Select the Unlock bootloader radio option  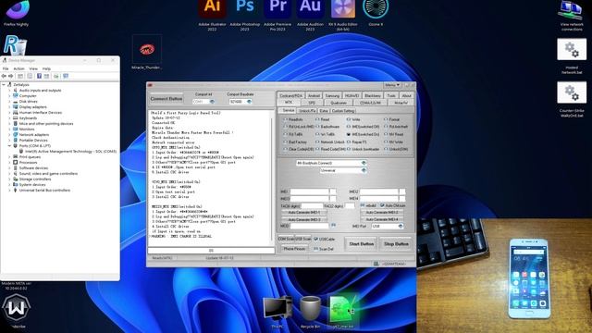(x=364, y=149)
